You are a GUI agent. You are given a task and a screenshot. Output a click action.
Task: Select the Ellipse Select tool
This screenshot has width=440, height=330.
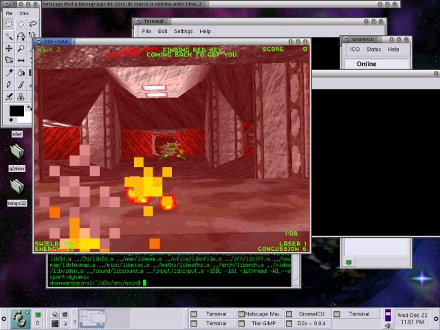pos(21,24)
